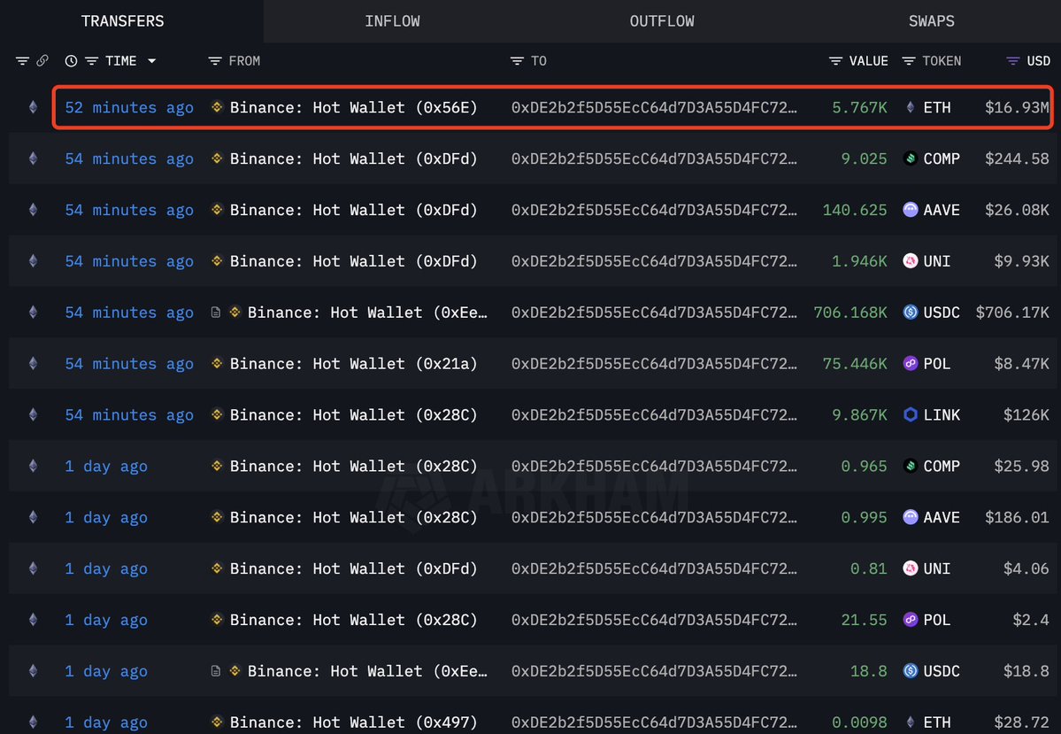Click the contract document icon in the 706.168K USDC row
The width and height of the screenshot is (1061, 734).
coord(216,313)
